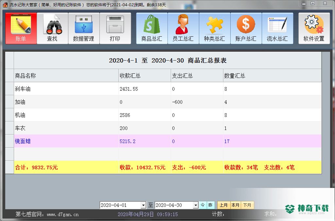Click the 2431.55 income cell

click(145, 89)
